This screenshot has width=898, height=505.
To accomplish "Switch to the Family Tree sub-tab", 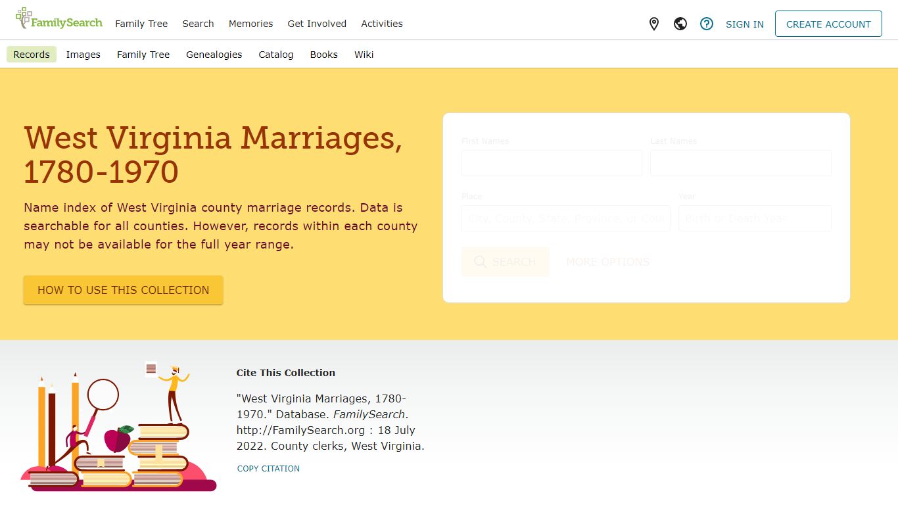I will click(x=143, y=55).
